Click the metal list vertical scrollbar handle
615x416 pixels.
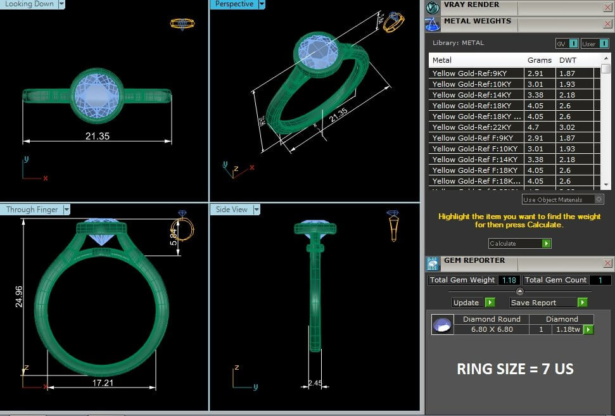605,68
